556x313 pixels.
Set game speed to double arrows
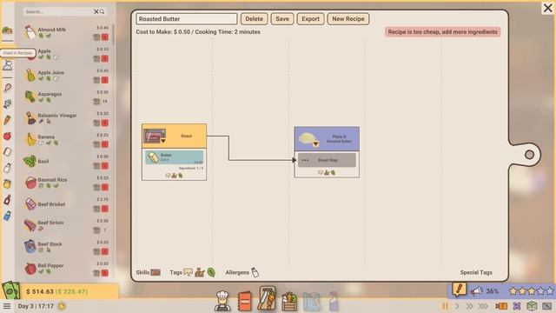(469, 306)
